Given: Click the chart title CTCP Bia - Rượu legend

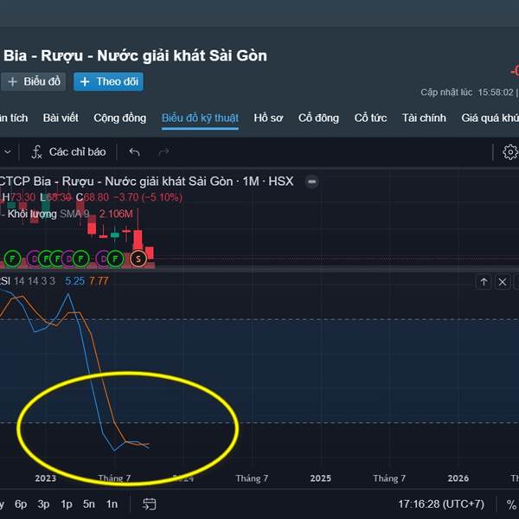Looking at the screenshot, I should pyautogui.click(x=146, y=182).
